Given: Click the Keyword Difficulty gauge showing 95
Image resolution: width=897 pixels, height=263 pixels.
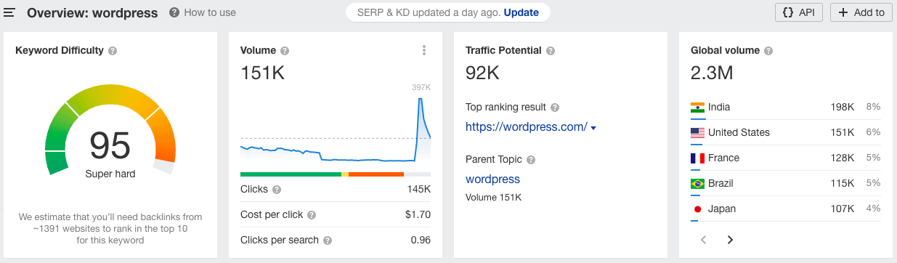Looking at the screenshot, I should tap(110, 129).
